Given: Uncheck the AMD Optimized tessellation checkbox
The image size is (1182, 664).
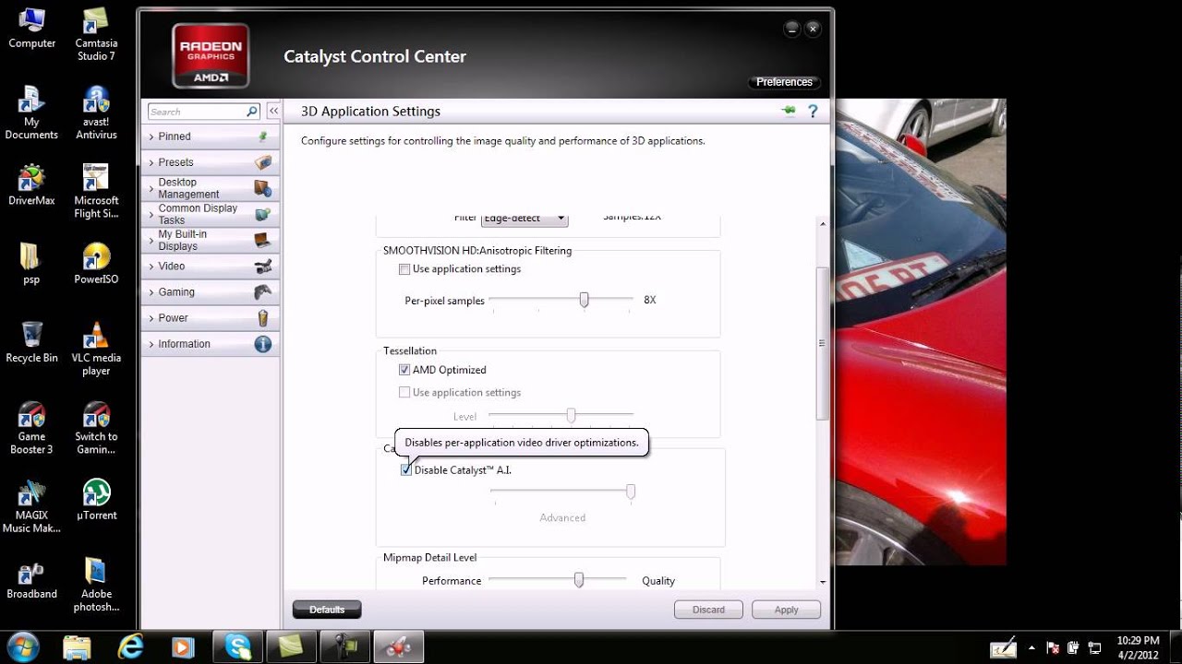Looking at the screenshot, I should [x=404, y=370].
